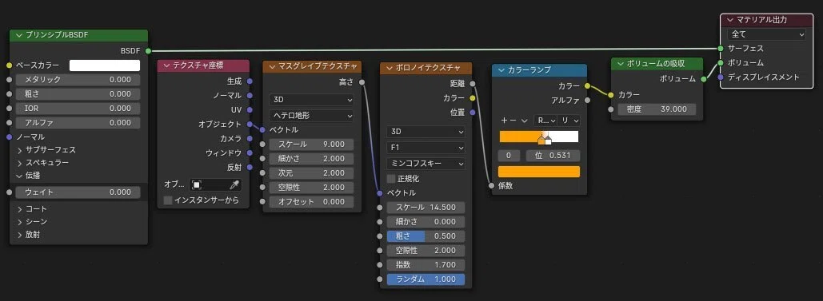This screenshot has width=823, height=301.
Task: Click the 反射 output socket
Action: click(x=250, y=168)
